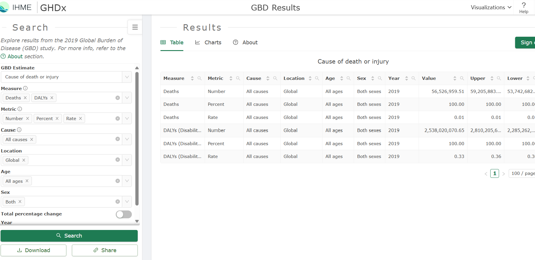Click the scroll up arrow in search panel
Screen dimensions: 535x260
tap(137, 68)
